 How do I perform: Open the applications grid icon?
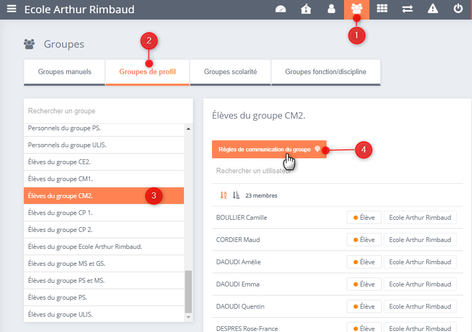tap(382, 9)
